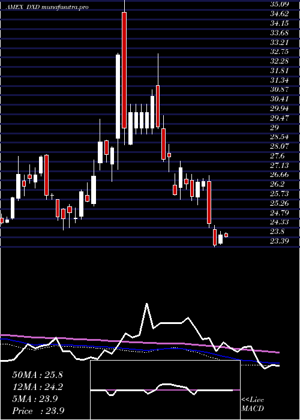Click the 31.81 price axis label

click(280, 71)
